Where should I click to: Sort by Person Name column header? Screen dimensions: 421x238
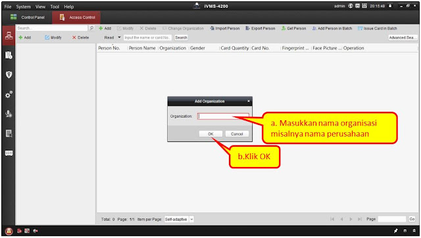pyautogui.click(x=142, y=48)
